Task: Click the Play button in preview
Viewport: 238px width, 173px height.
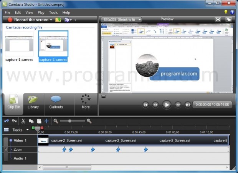Action: (167, 105)
